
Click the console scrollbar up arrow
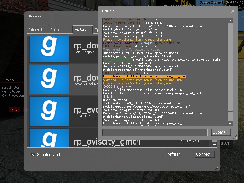[x=230, y=20]
